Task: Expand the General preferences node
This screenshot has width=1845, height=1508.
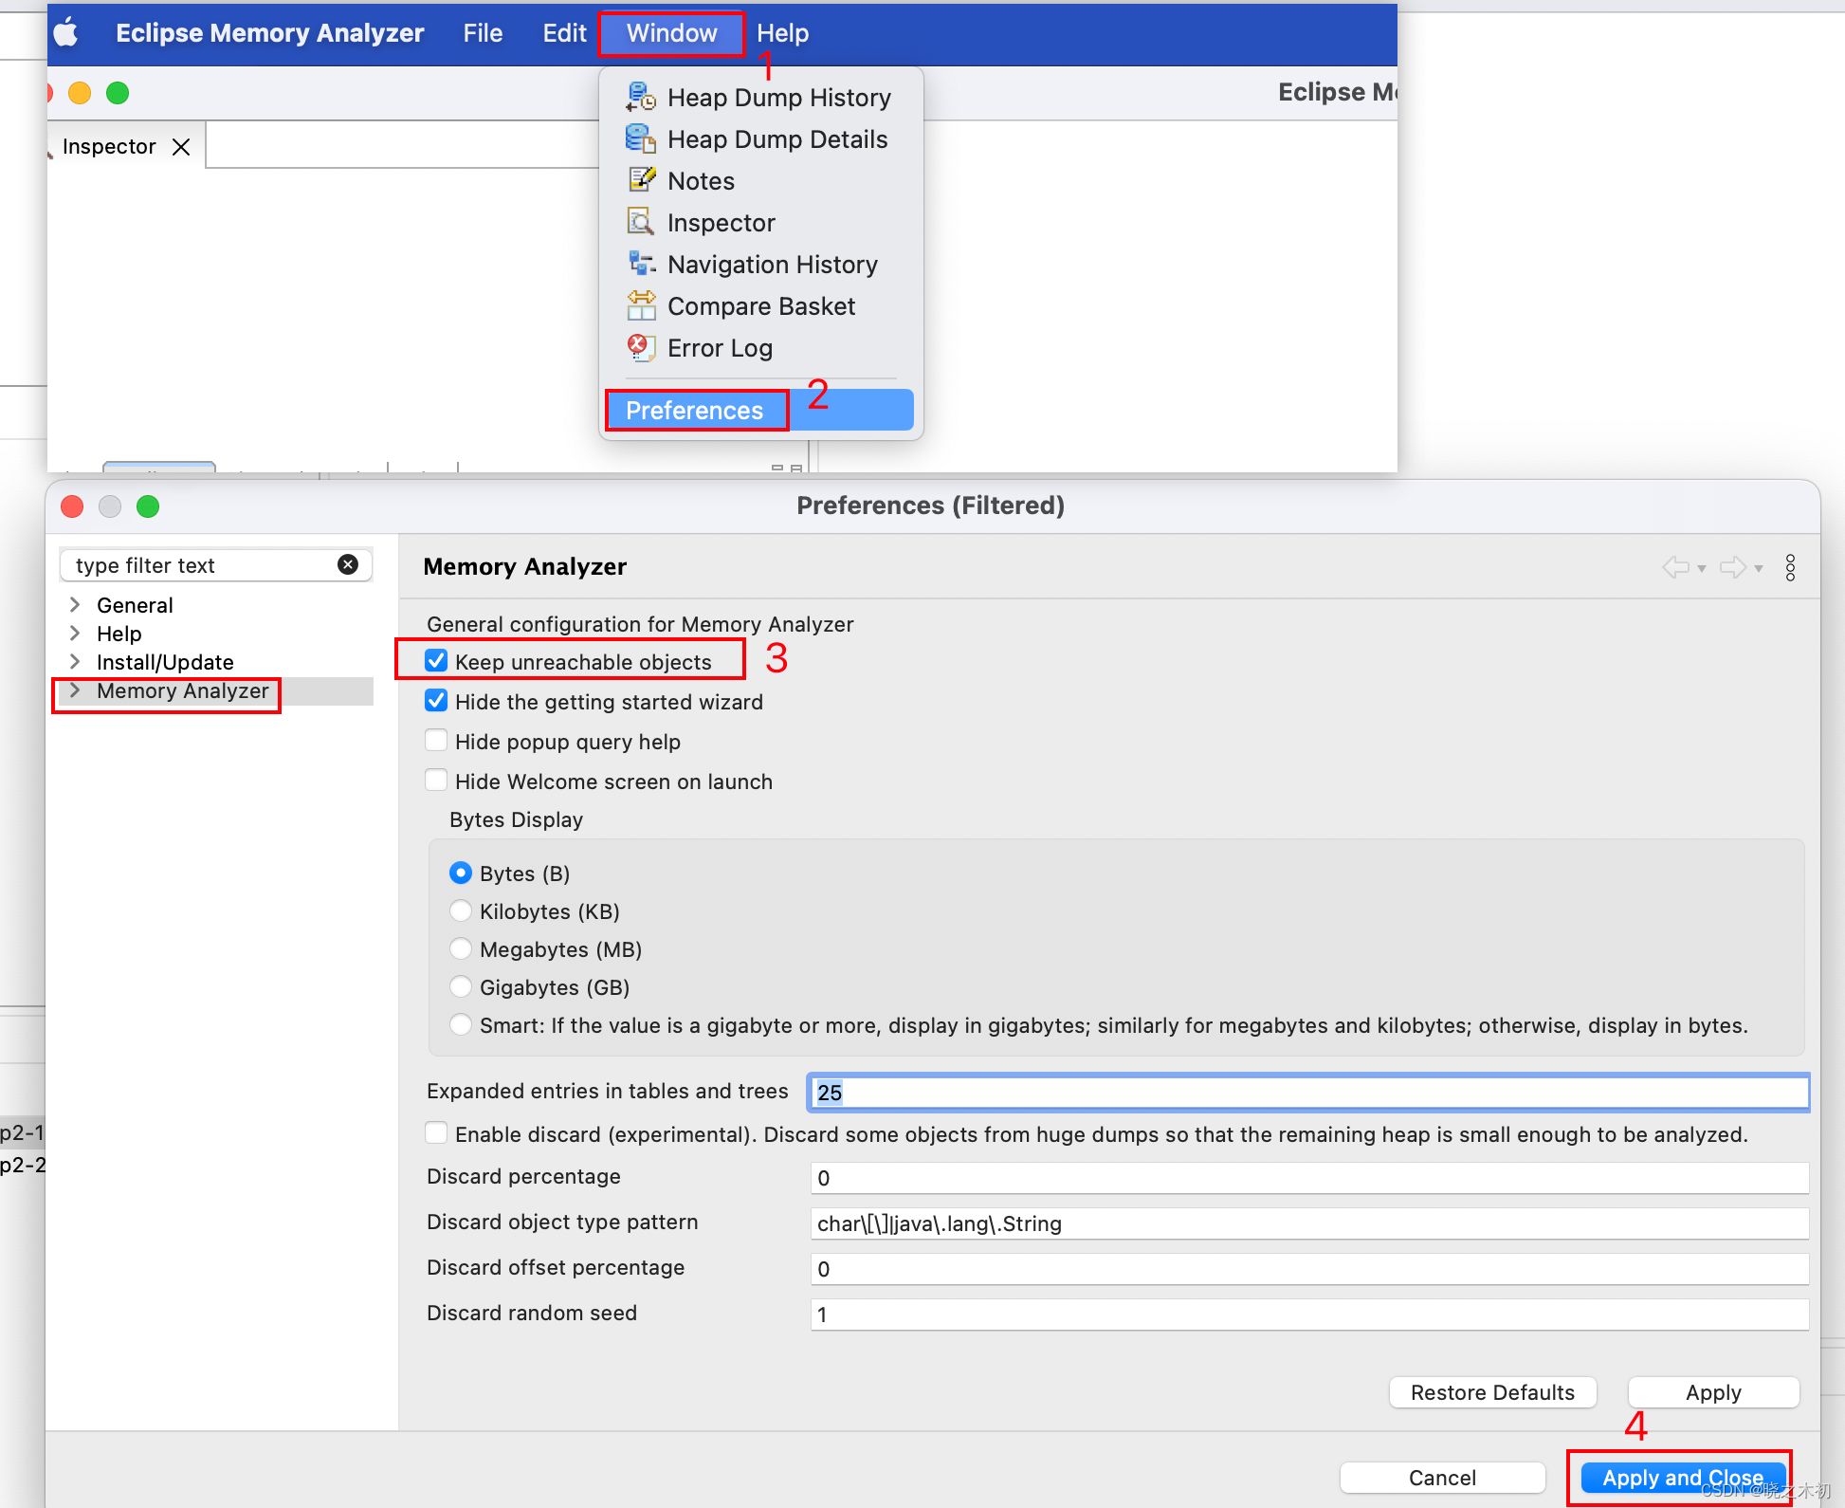Action: click(x=75, y=605)
